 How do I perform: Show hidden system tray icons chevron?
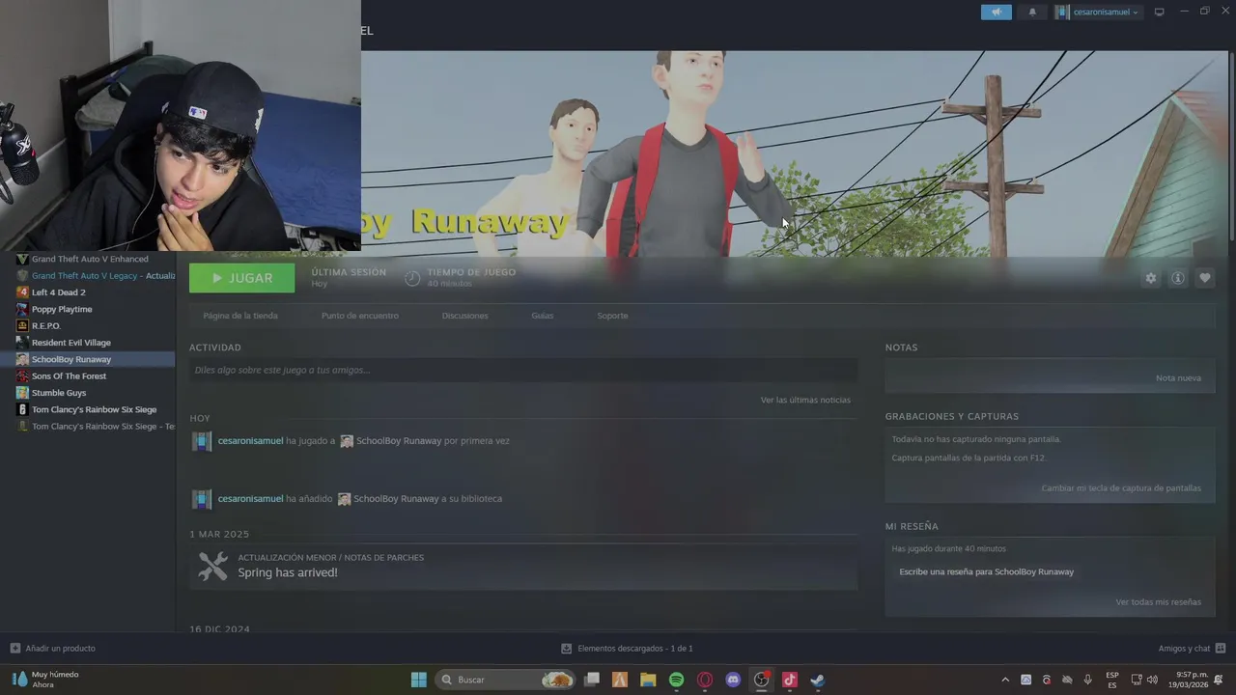point(1005,680)
